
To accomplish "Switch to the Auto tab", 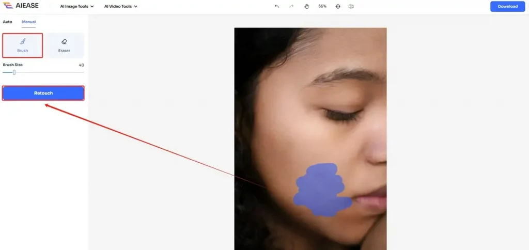I will (x=7, y=22).
